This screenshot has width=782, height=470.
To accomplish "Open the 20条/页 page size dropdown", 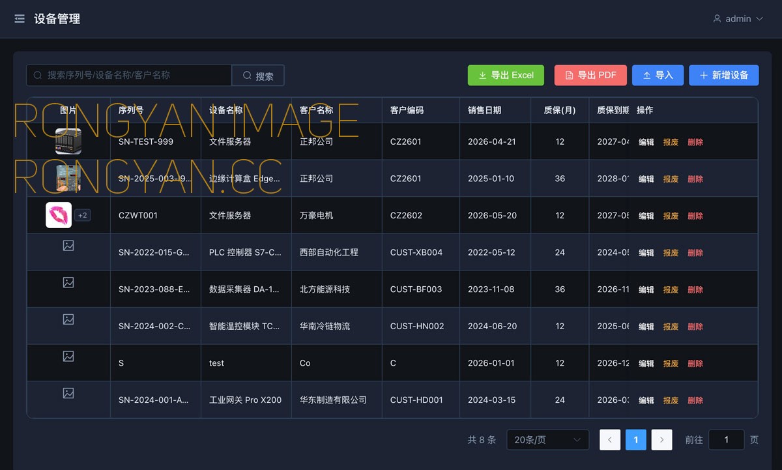I will (x=547, y=440).
